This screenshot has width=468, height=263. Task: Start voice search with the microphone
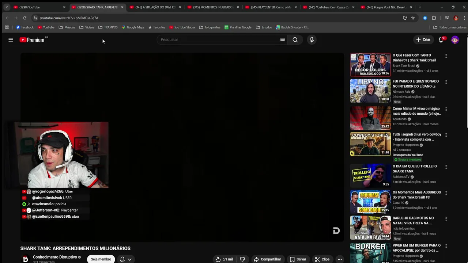tap(312, 39)
